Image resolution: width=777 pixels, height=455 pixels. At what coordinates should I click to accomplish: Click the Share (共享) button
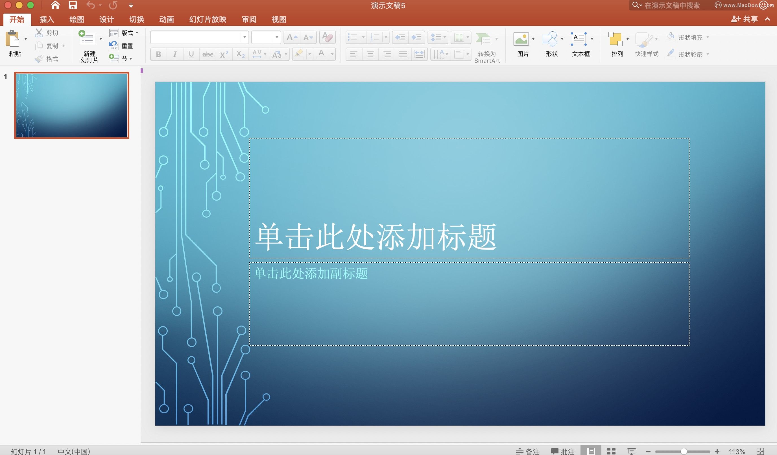744,19
